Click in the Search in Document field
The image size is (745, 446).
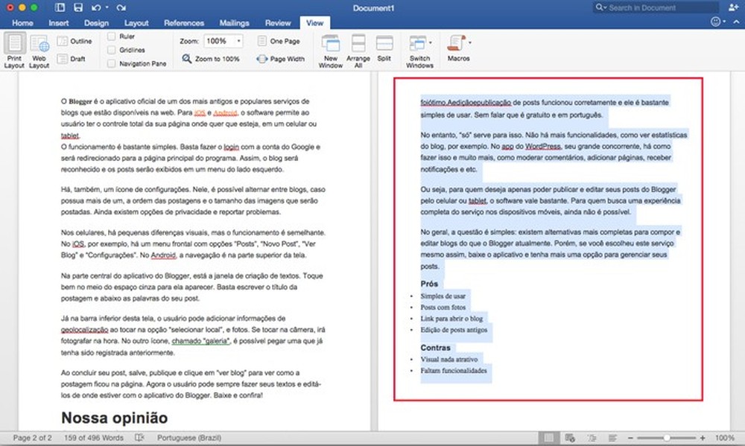click(656, 7)
